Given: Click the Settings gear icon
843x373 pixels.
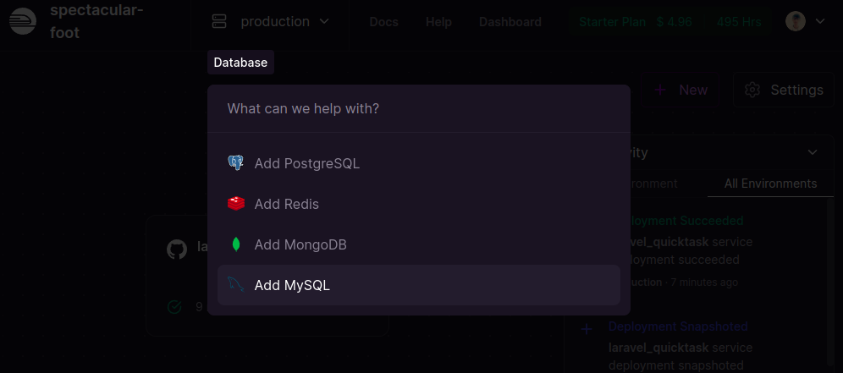Looking at the screenshot, I should (x=752, y=90).
